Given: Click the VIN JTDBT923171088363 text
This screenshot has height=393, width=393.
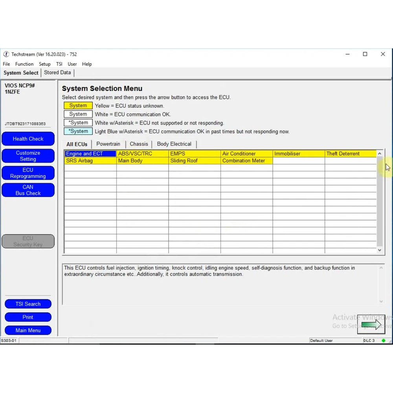Looking at the screenshot, I should 25,123.
